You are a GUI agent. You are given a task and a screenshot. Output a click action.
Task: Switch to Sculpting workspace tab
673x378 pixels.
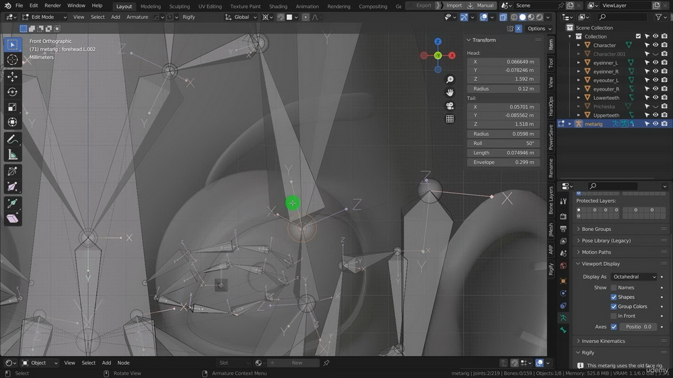(180, 7)
